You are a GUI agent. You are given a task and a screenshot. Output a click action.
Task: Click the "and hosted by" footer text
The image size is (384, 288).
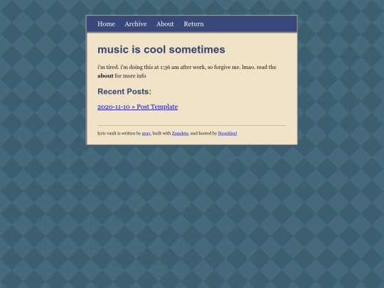pos(203,133)
